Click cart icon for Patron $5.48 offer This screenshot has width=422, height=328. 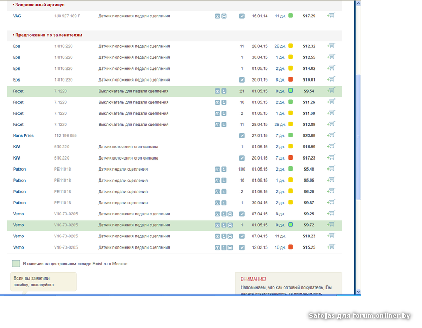pyautogui.click(x=331, y=169)
